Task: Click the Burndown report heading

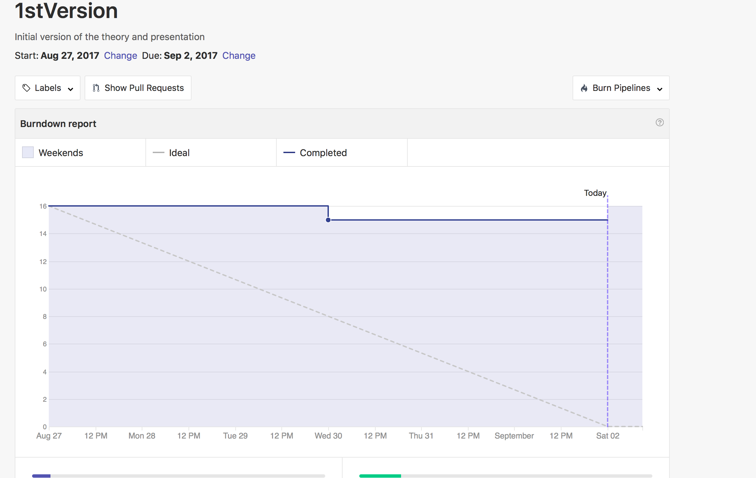Action: (x=58, y=124)
